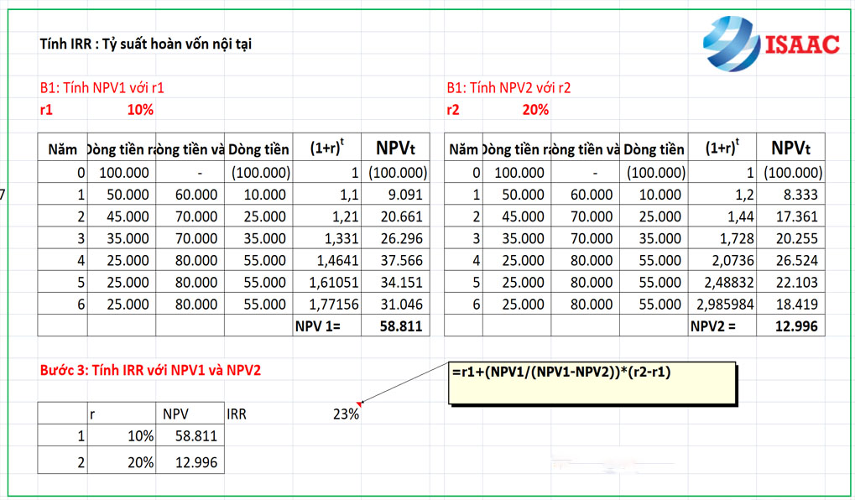Select the NPVt cell 26.524
This screenshot has height=500, width=855.
[790, 260]
